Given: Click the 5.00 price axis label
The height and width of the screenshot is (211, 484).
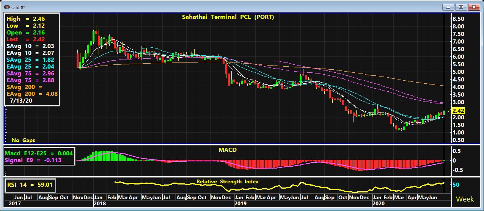Looking at the screenshot, I should point(458,72).
